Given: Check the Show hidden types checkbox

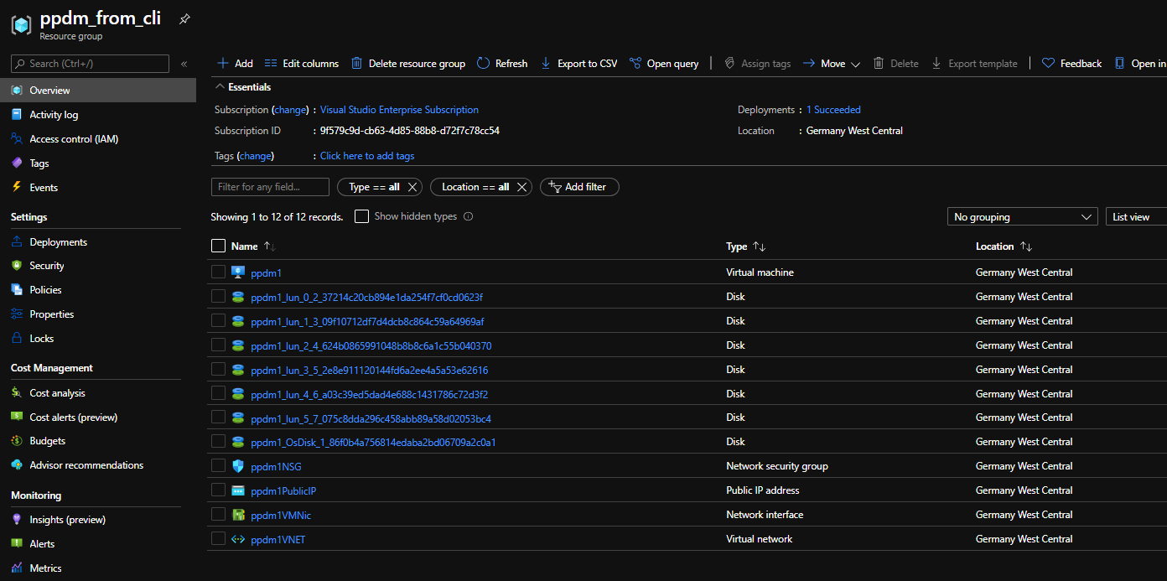Looking at the screenshot, I should click(x=361, y=216).
